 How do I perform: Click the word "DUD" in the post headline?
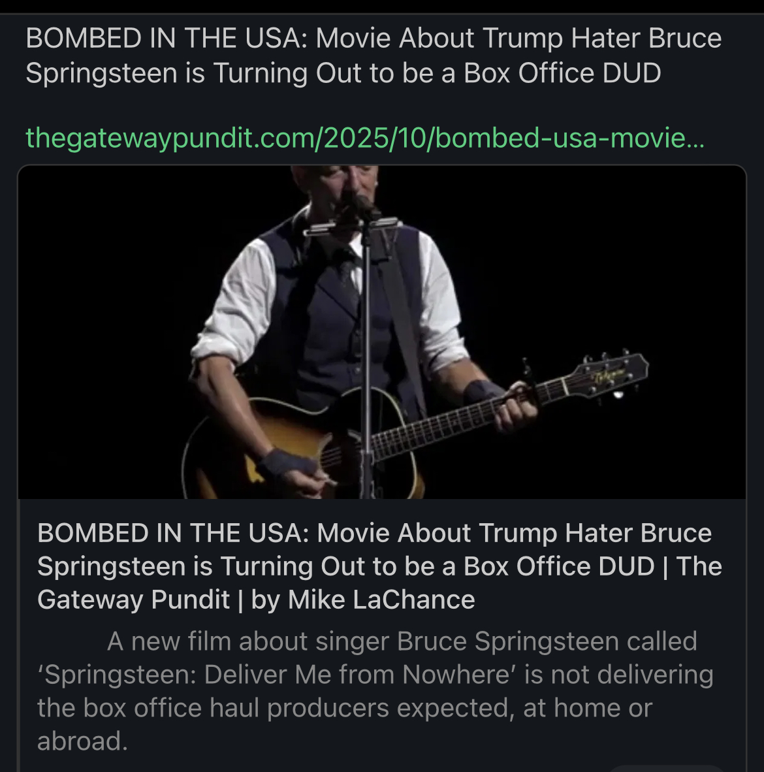631,72
